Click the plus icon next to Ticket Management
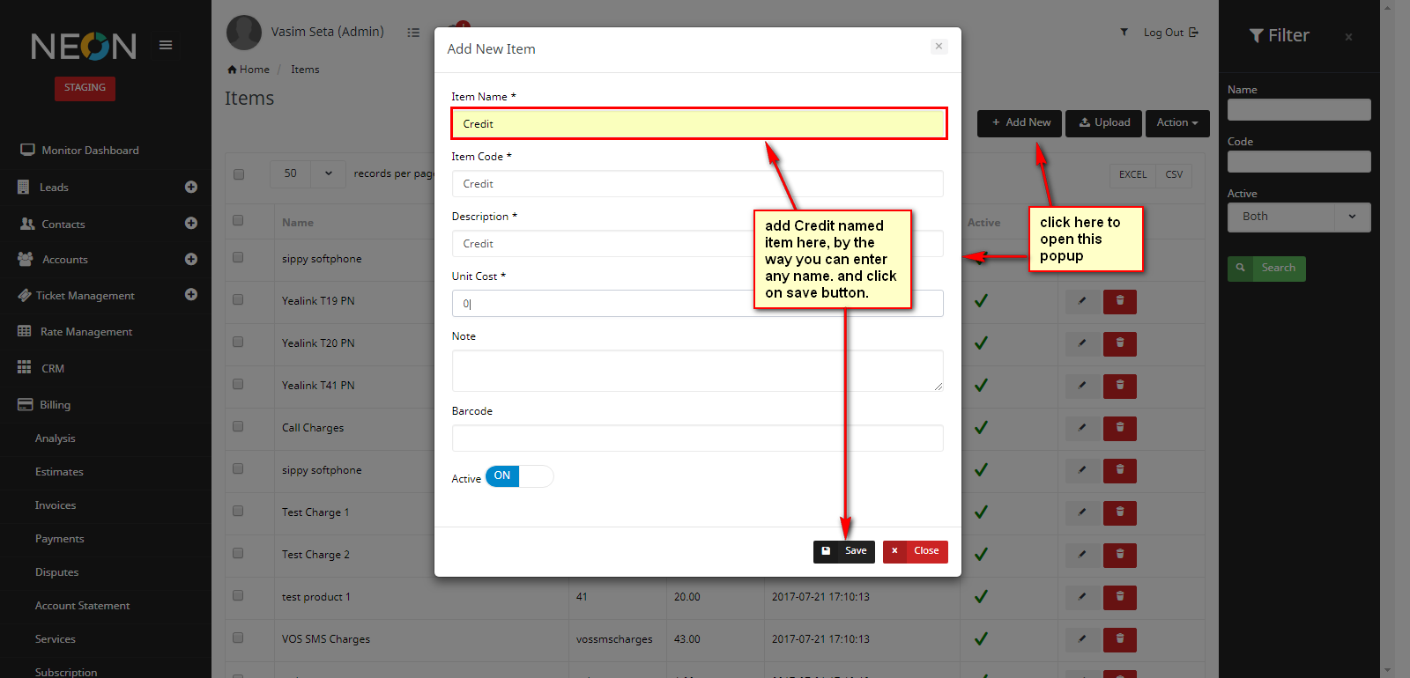The width and height of the screenshot is (1410, 678). (191, 295)
